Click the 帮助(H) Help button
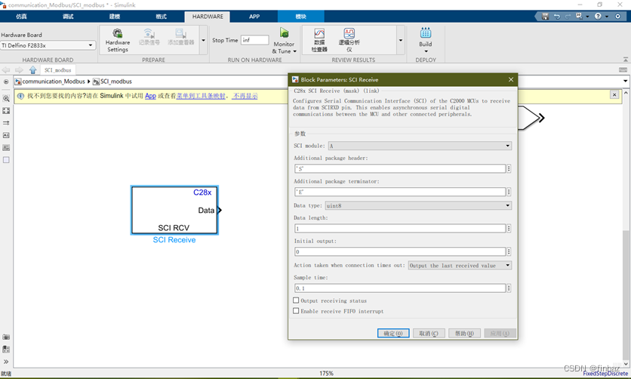This screenshot has width=631, height=379. pos(464,333)
